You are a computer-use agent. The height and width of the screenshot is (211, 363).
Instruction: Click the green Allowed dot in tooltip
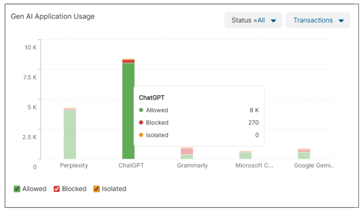141,110
